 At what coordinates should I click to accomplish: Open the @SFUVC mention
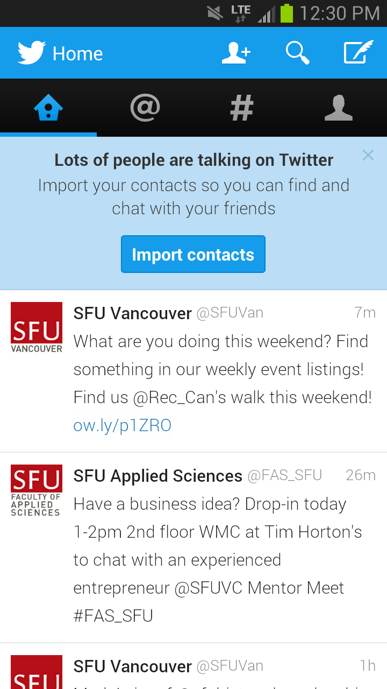(x=209, y=587)
